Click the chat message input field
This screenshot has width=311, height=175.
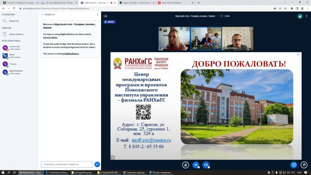coord(67,164)
